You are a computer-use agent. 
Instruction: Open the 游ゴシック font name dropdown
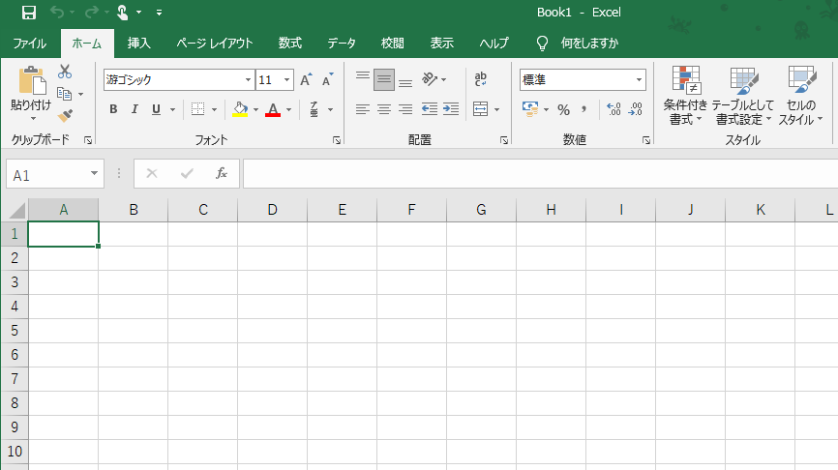pos(248,80)
